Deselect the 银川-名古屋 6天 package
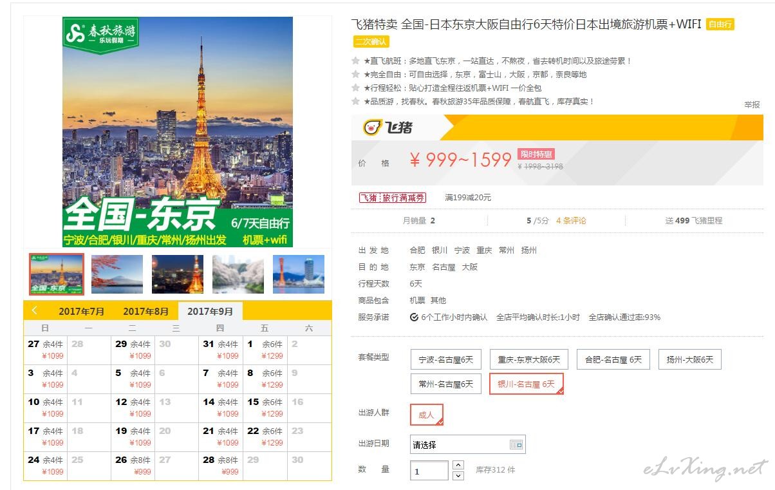The width and height of the screenshot is (775, 490). [527, 384]
